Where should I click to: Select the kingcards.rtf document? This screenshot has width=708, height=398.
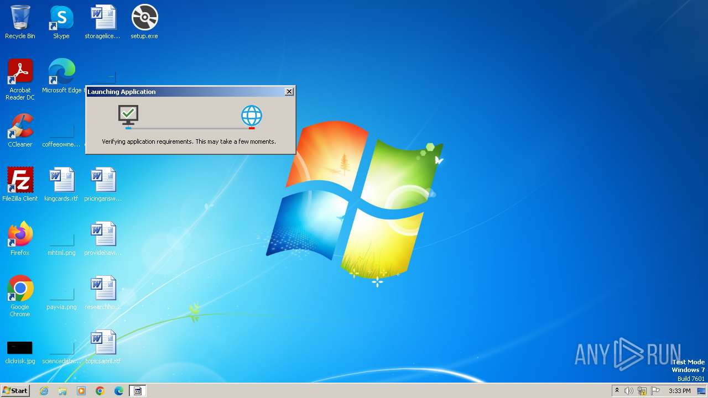point(61,185)
